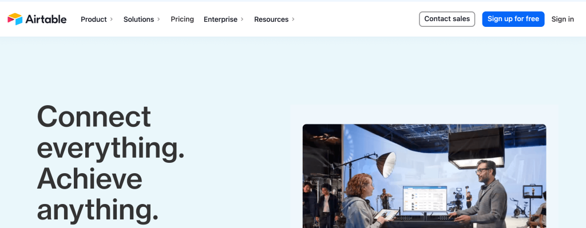Open the Enterprise menu
The width and height of the screenshot is (586, 228).
click(220, 19)
